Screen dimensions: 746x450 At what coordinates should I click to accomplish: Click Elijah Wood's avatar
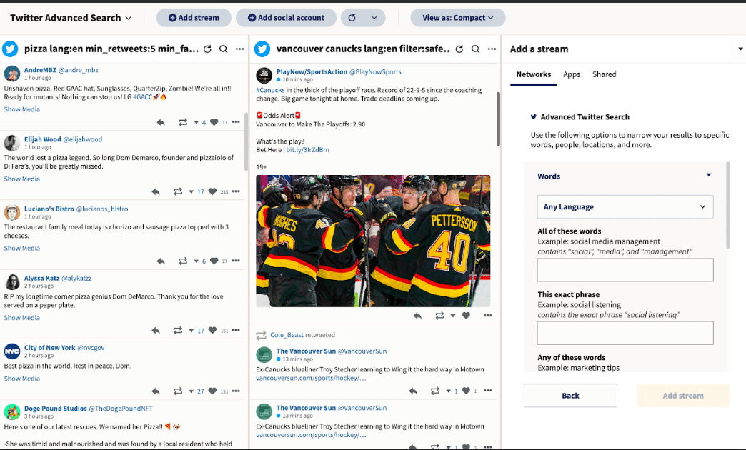click(x=12, y=143)
